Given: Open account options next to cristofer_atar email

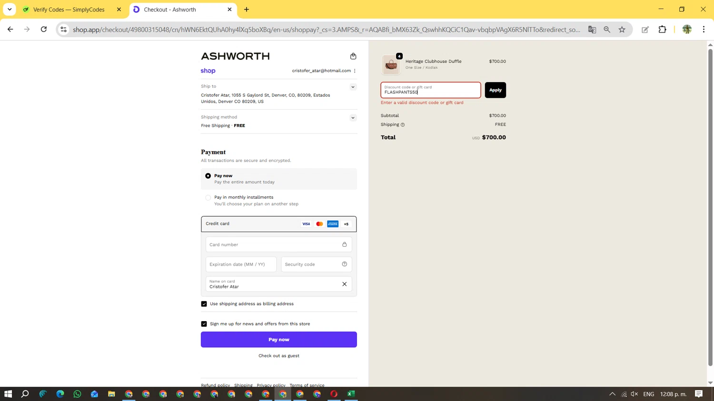Looking at the screenshot, I should (x=355, y=71).
